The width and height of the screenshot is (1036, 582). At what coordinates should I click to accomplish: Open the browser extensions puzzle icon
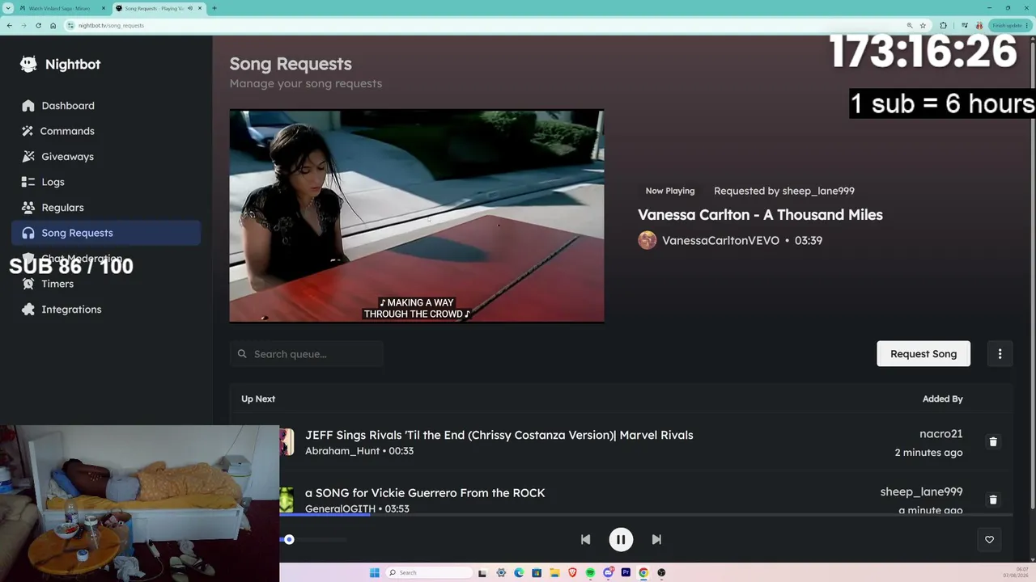click(x=943, y=25)
